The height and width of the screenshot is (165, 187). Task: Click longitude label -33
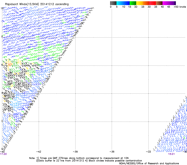click(149, 152)
